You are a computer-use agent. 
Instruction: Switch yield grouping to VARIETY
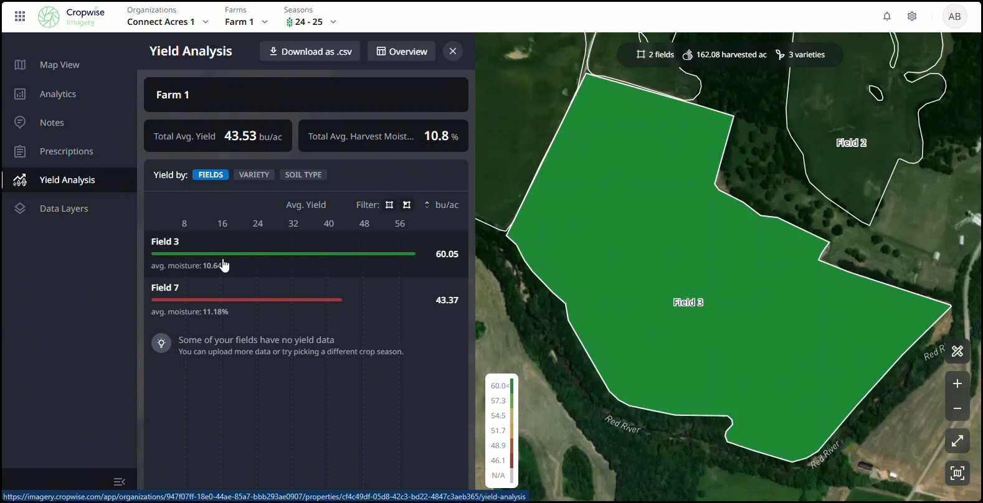click(254, 175)
